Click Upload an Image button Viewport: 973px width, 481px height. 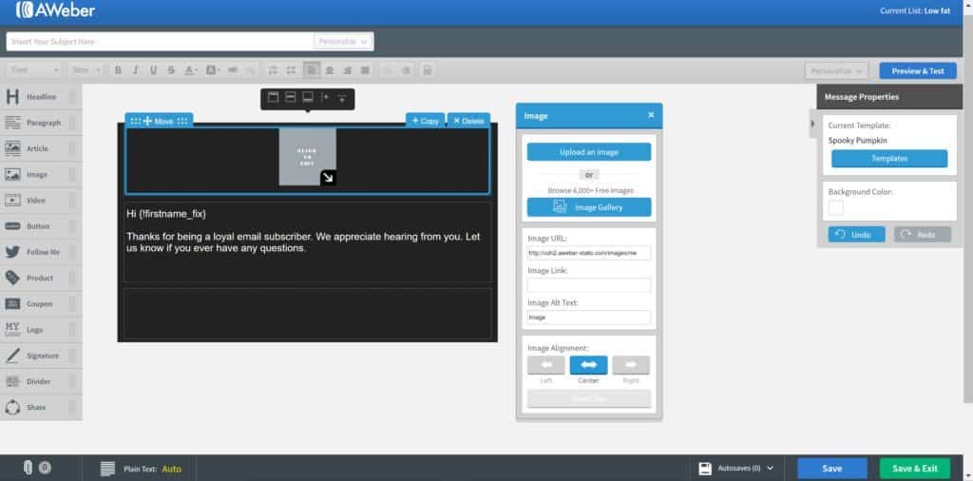point(589,152)
